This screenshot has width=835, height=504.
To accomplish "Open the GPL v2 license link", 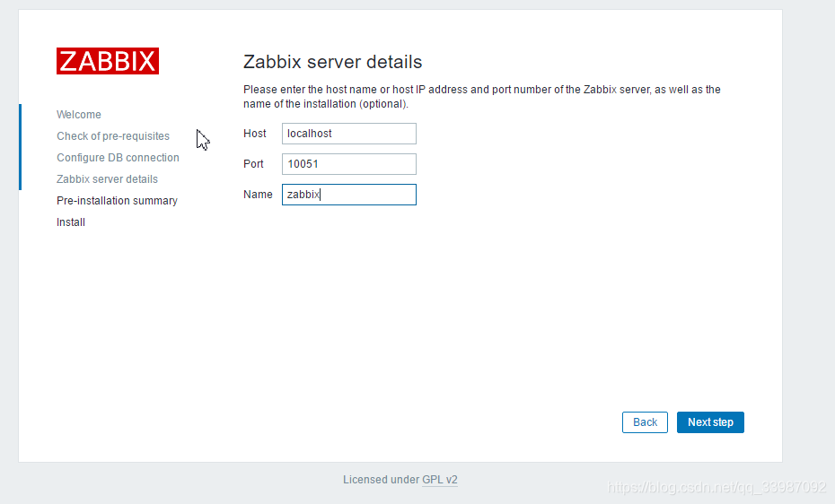I will 440,480.
